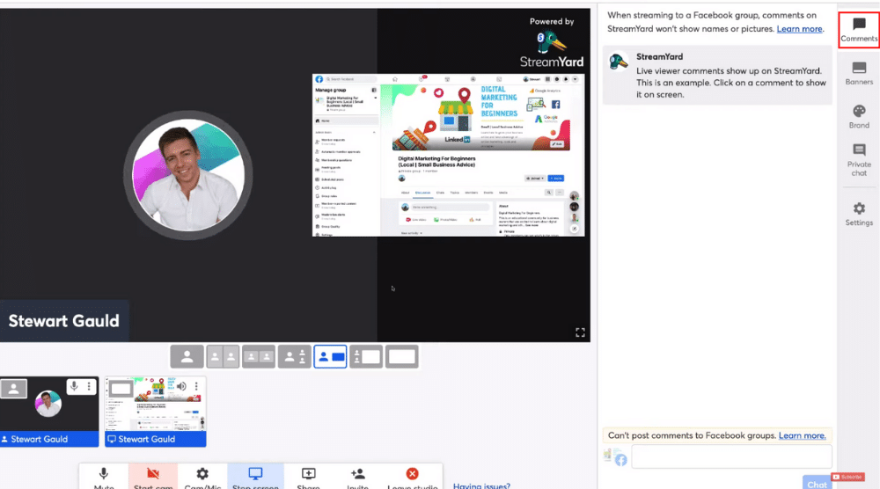Viewport: 880px width, 489px height.
Task: Select the person plus screen layout
Action: tap(331, 357)
